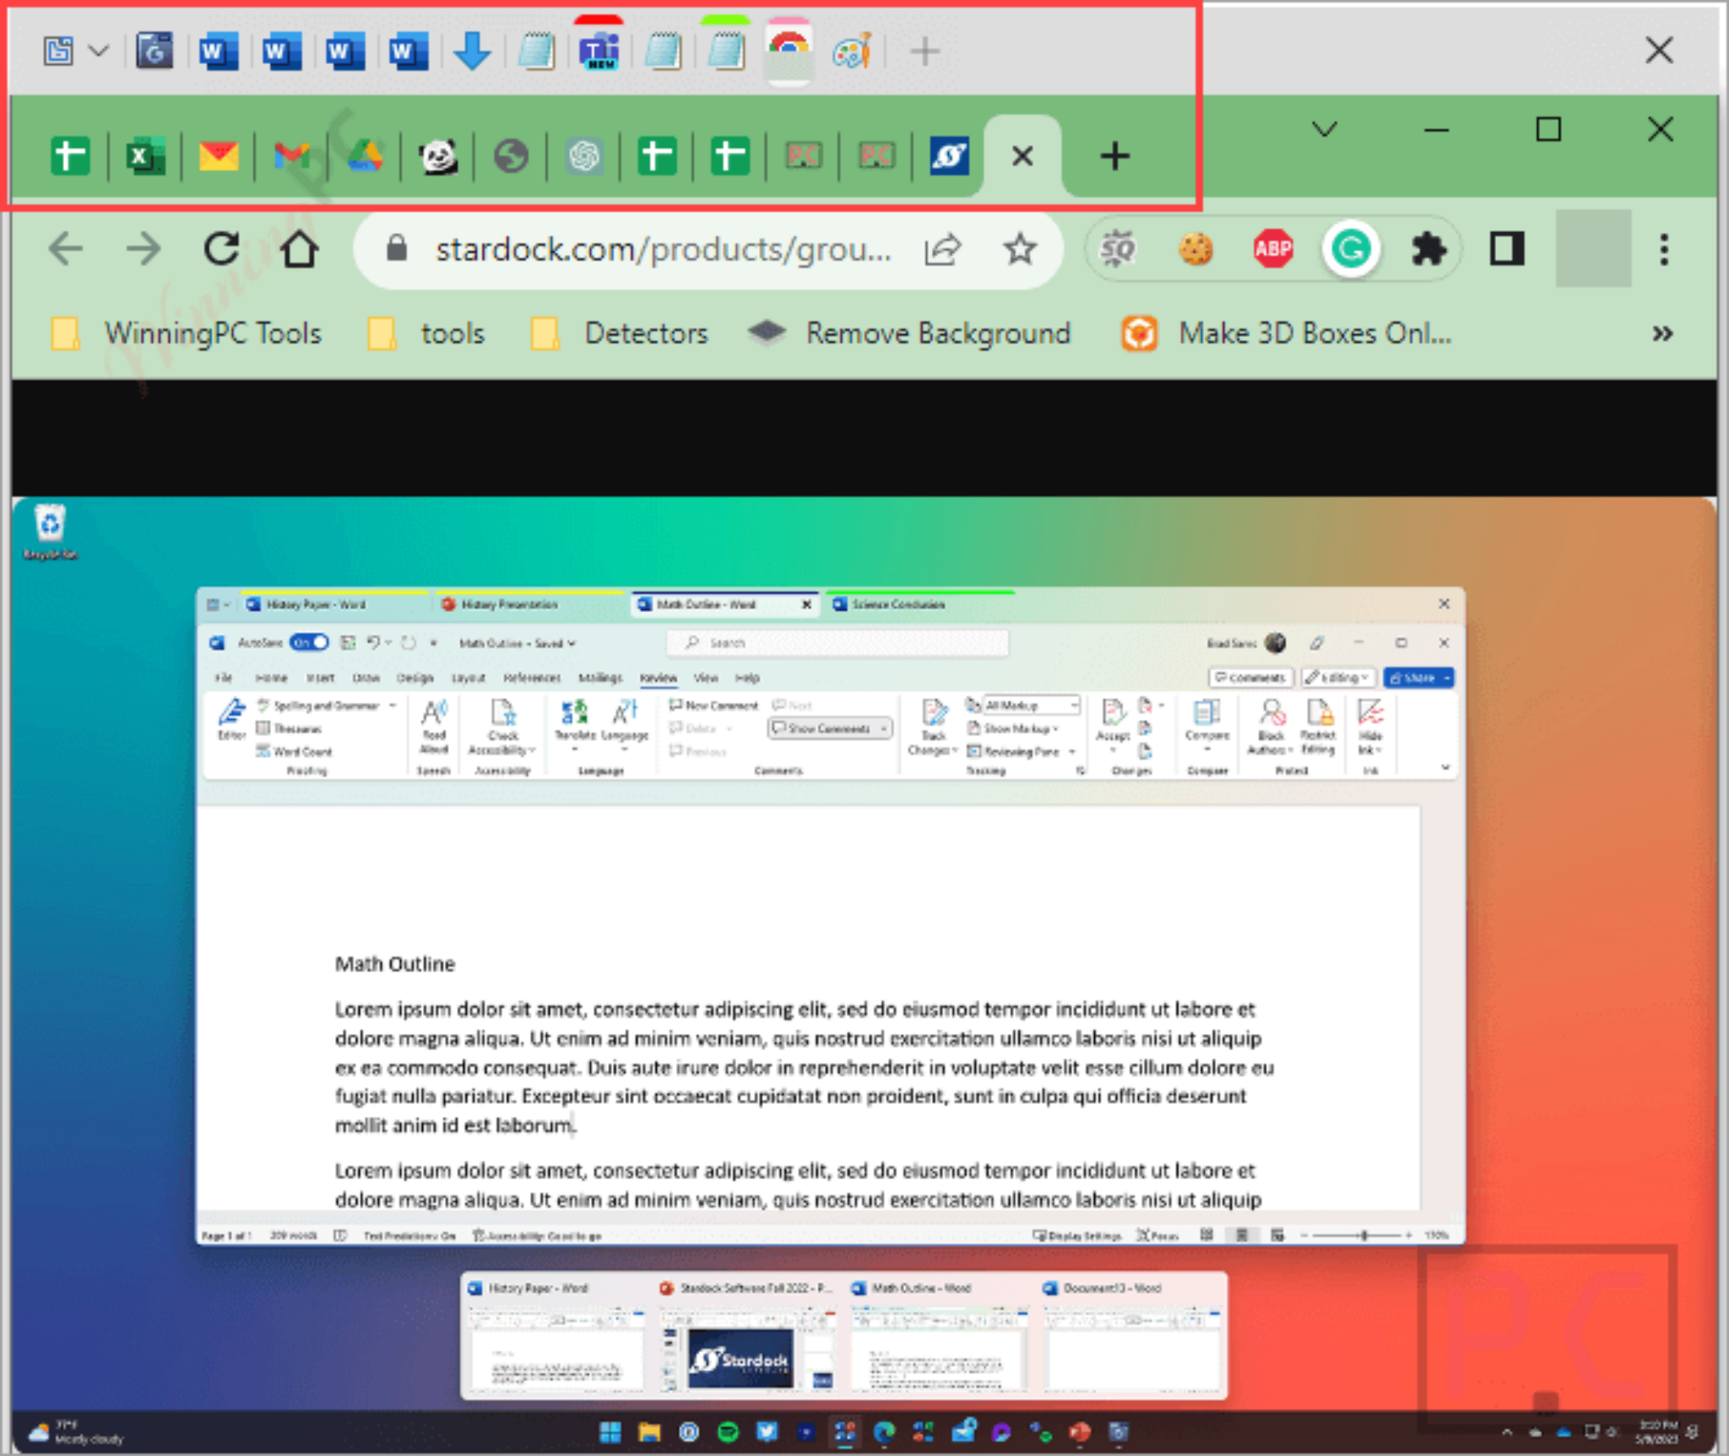Select the Microsoft Teams tab in Groupy bar
Image resolution: width=1729 pixels, height=1456 pixels.
(599, 51)
